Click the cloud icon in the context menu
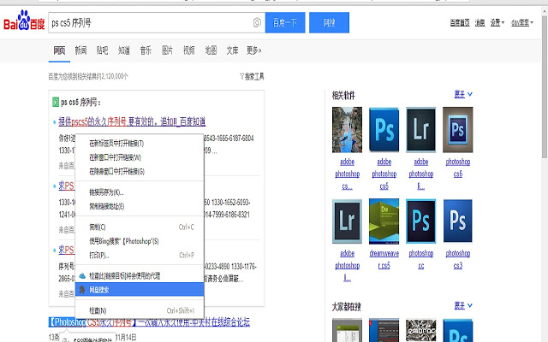 pos(82,276)
